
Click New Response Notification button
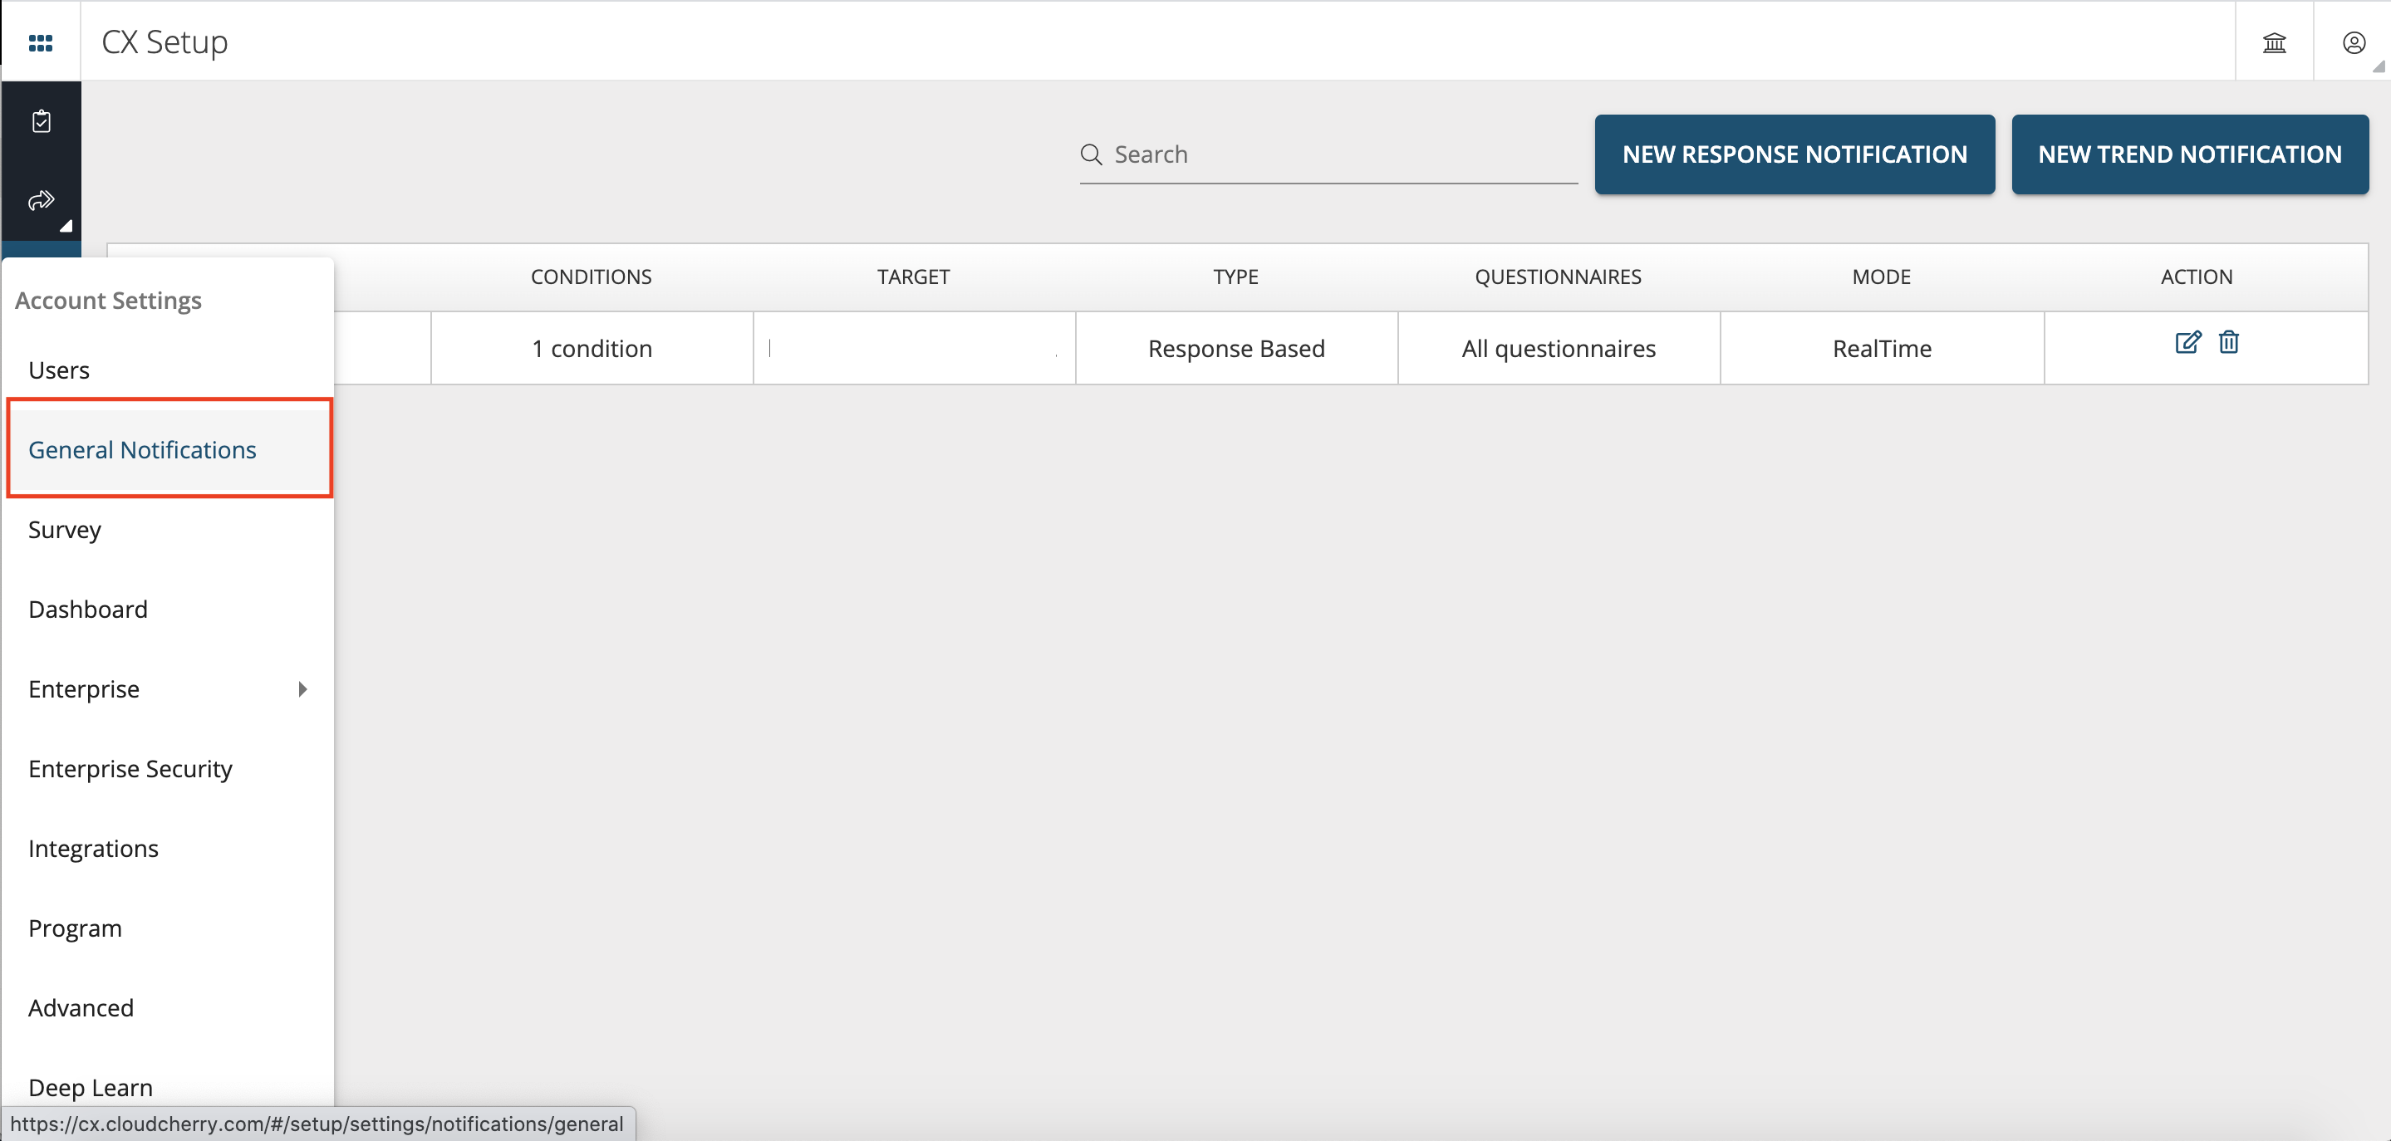click(x=1794, y=154)
